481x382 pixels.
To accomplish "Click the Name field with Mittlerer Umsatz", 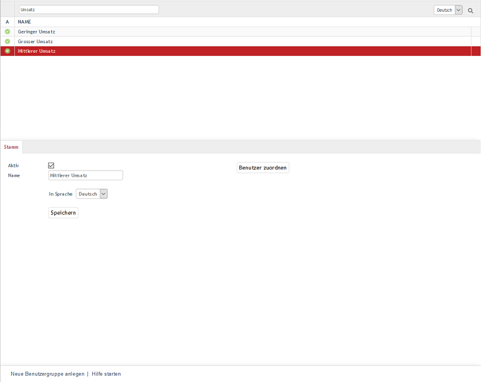I will 85,175.
